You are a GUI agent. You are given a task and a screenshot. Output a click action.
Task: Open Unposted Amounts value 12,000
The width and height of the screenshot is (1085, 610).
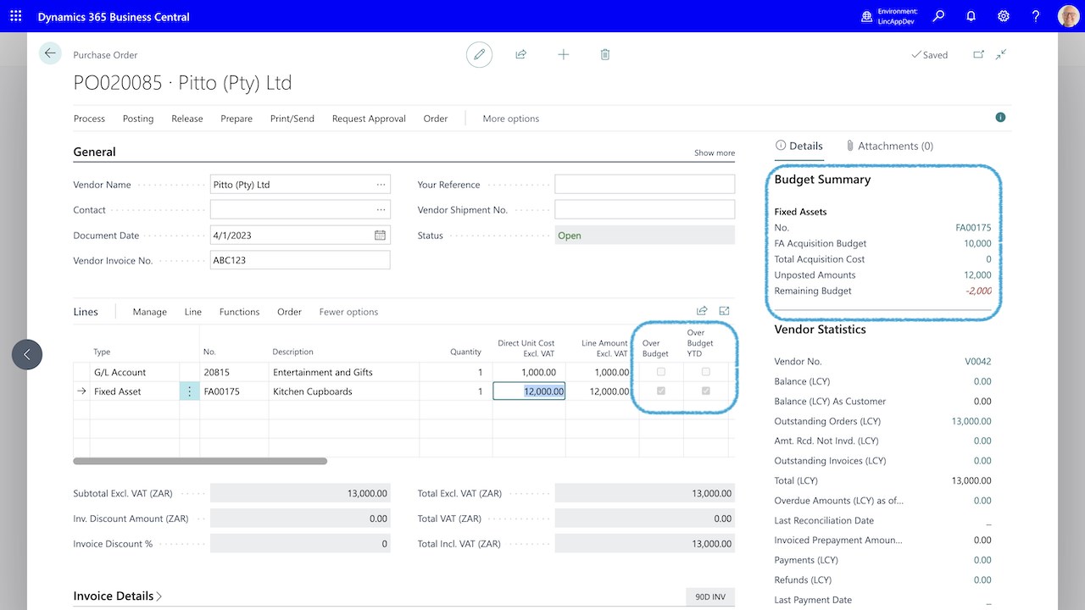click(x=977, y=275)
